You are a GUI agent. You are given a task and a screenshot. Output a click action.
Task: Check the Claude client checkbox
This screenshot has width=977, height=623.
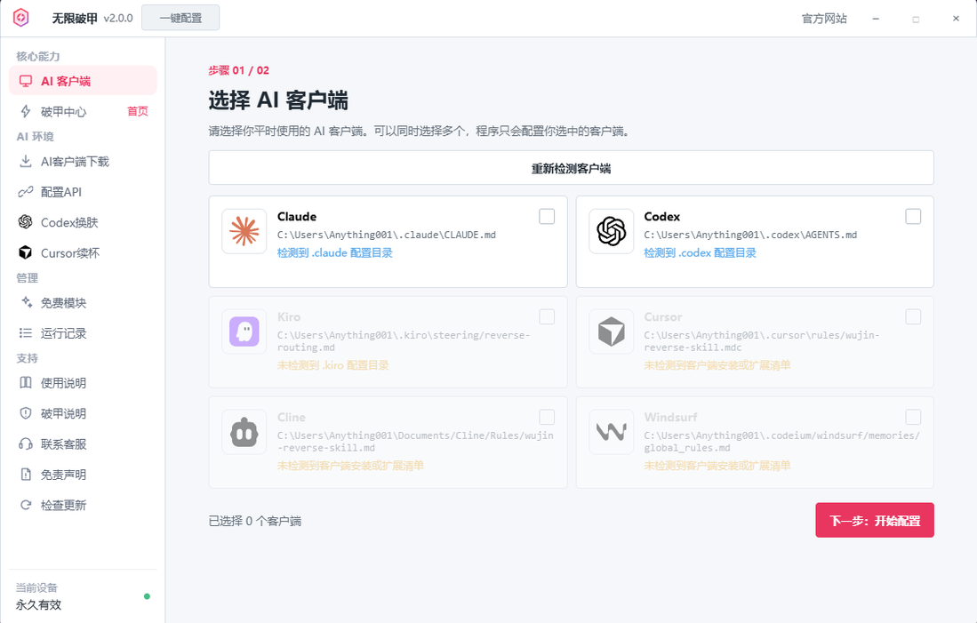(x=547, y=216)
